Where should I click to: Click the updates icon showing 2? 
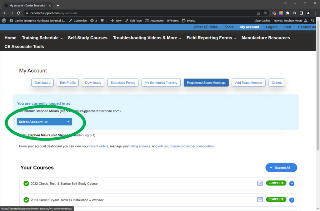click(x=93, y=21)
